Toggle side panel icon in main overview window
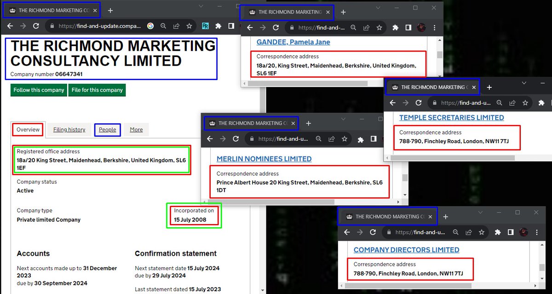The image size is (552, 294). 231,26
